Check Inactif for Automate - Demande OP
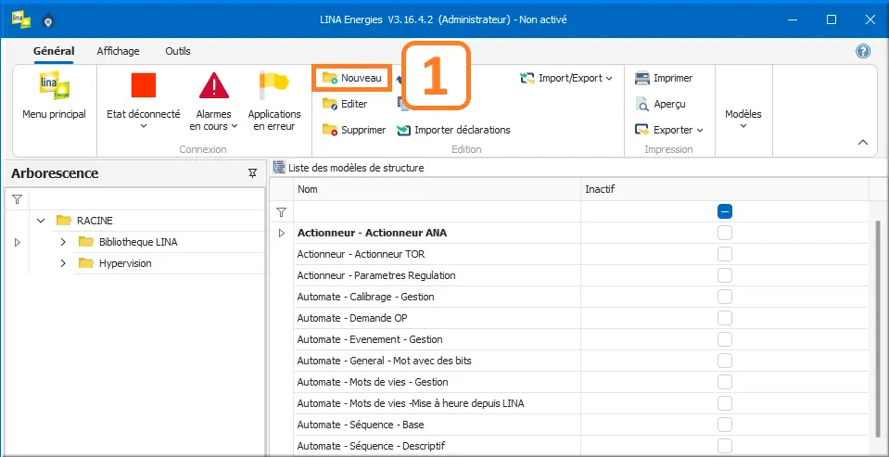The image size is (889, 457). [725, 318]
